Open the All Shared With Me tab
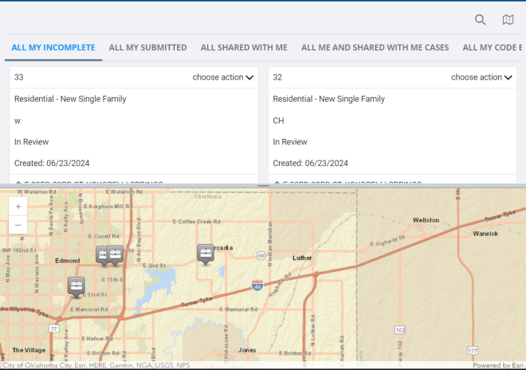The height and width of the screenshot is (370, 526). 244,48
